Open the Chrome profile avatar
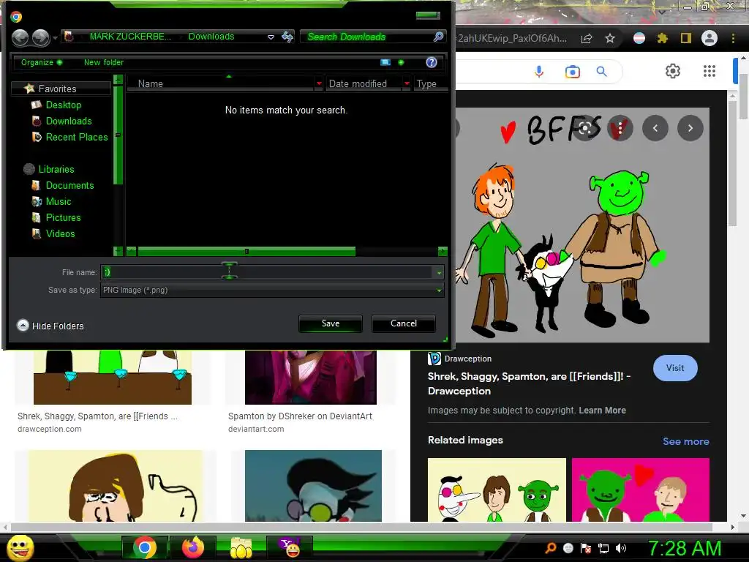Screen dimensions: 749x562 [710, 38]
